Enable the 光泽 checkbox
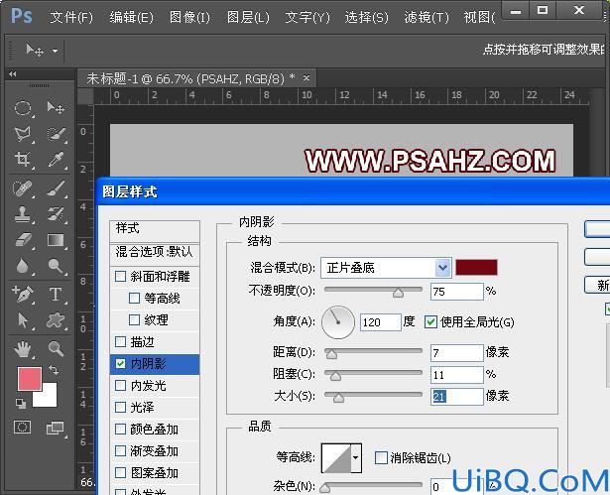610x495 pixels. click(121, 407)
